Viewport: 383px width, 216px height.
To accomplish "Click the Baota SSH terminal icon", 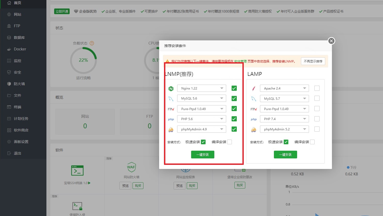I will 77,170.
